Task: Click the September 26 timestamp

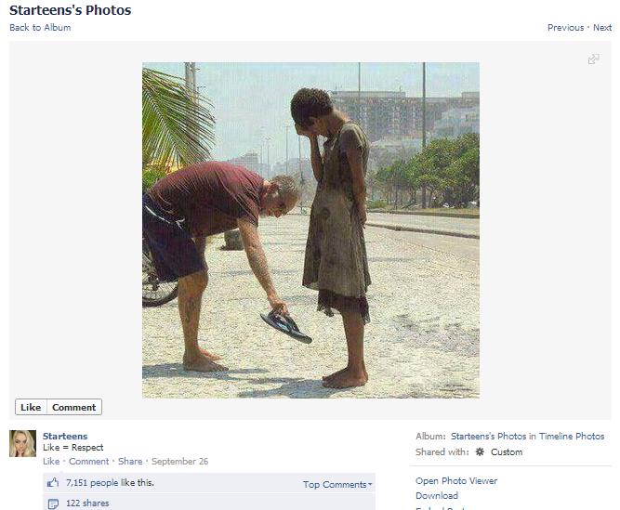Action: point(179,461)
